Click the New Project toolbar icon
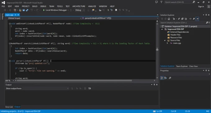Viewport: 211px width, 113px height. [15, 10]
